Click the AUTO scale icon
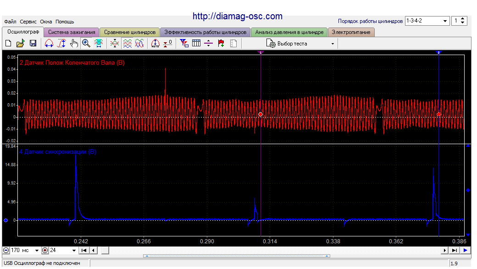477x269 pixels. (x=155, y=44)
